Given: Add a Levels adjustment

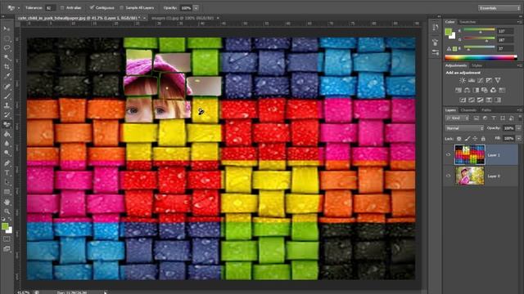Looking at the screenshot, I should click(472, 80).
